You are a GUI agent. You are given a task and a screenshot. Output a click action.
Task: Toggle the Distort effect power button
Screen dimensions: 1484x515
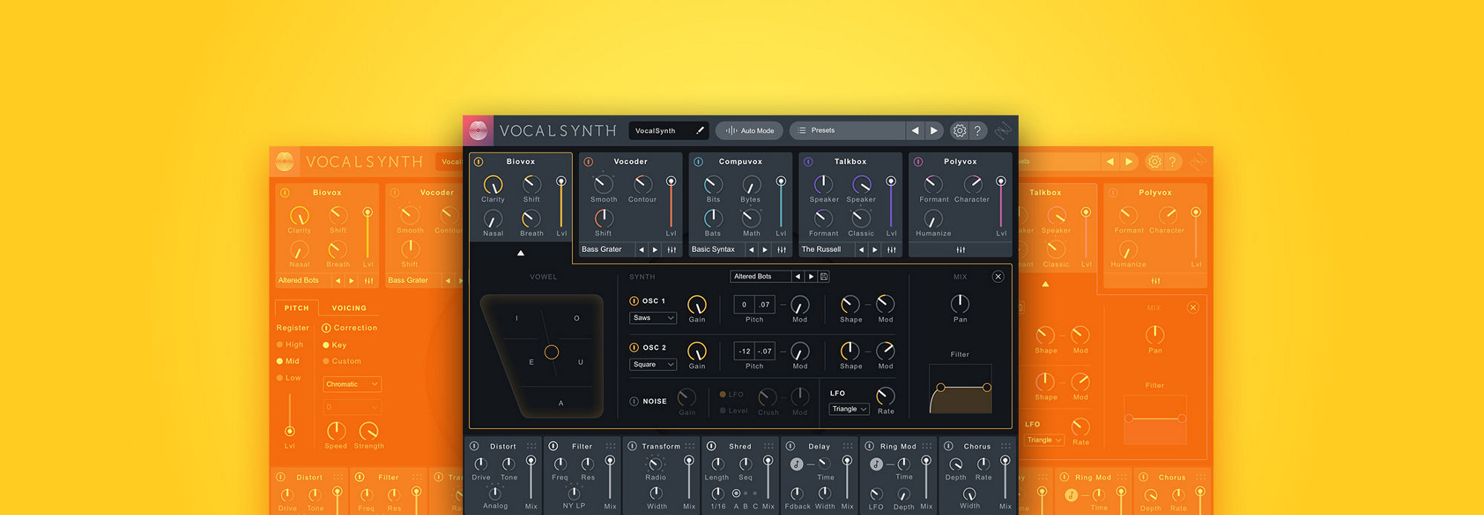474,446
